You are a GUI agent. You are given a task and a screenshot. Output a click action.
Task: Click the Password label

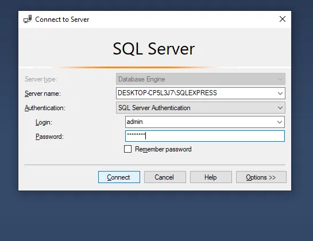(x=49, y=137)
